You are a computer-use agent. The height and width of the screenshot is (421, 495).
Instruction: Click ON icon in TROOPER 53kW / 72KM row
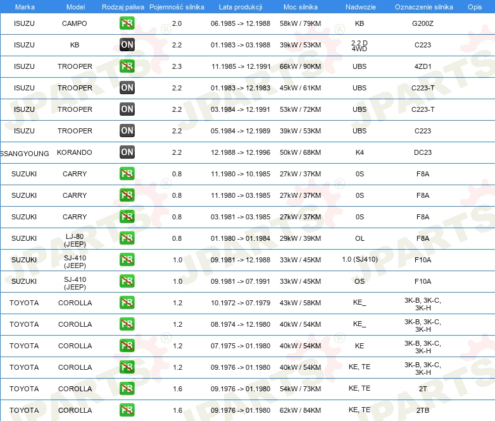(127, 109)
